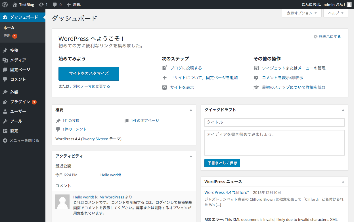Click the comments bubble in admin bar

(x=55, y=5)
